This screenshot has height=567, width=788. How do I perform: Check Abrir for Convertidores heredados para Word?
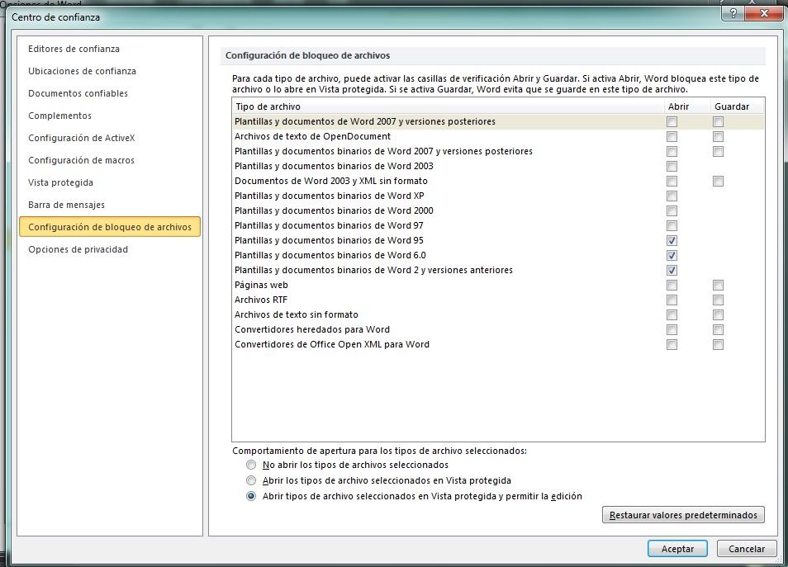(x=672, y=329)
